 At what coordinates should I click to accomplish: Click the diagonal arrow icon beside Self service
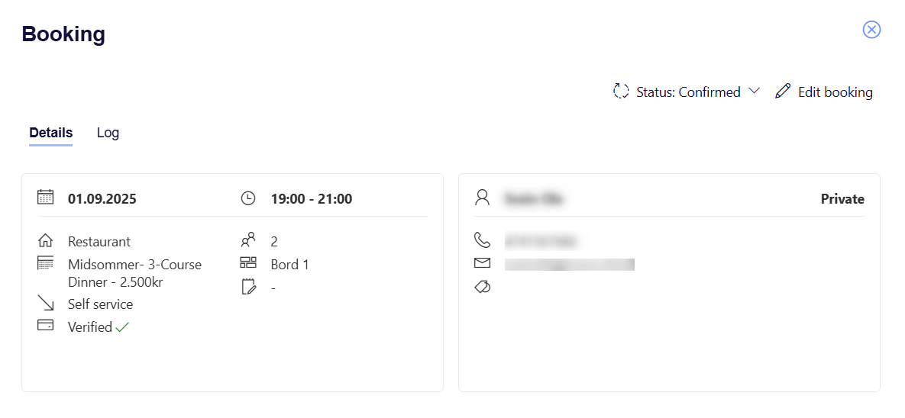pos(45,304)
